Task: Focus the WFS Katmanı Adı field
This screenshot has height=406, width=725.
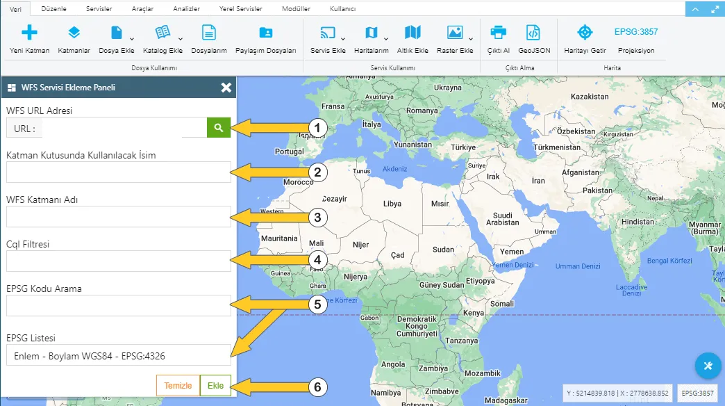Action: pyautogui.click(x=118, y=216)
